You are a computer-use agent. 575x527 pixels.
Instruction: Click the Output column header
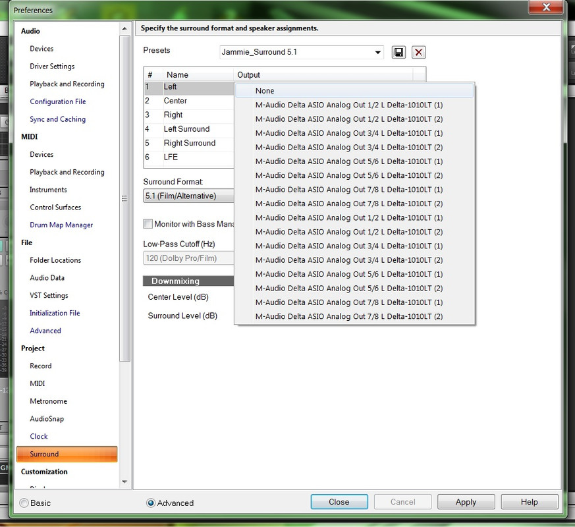pyautogui.click(x=323, y=75)
